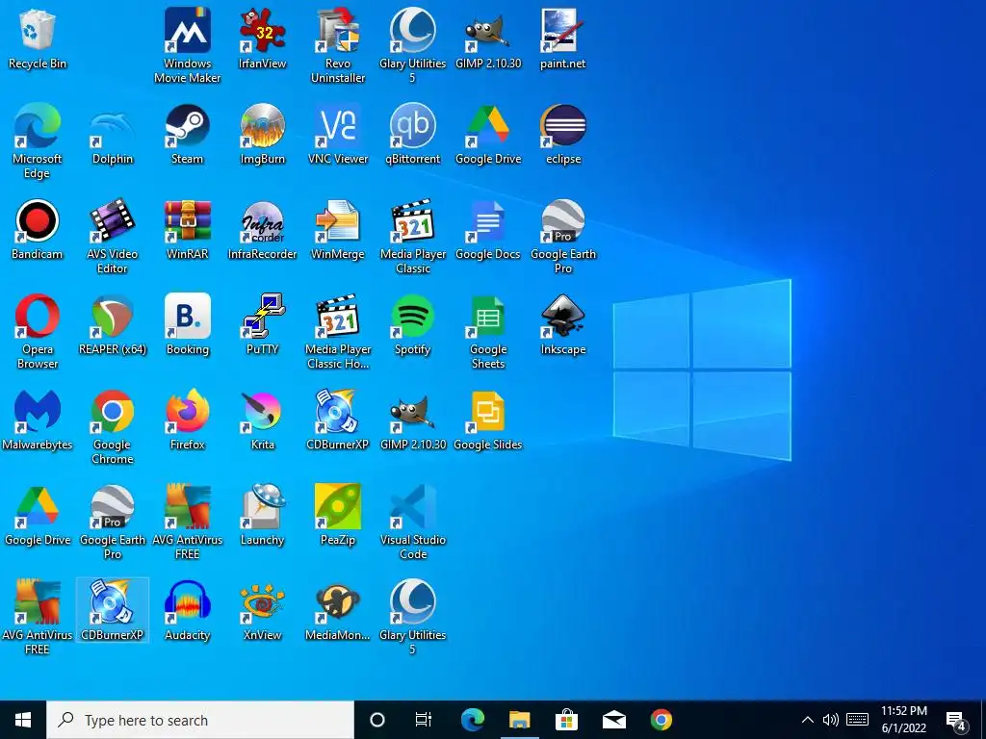Select the Google Chrome desktop shortcut
This screenshot has width=986, height=739.
coord(113,426)
